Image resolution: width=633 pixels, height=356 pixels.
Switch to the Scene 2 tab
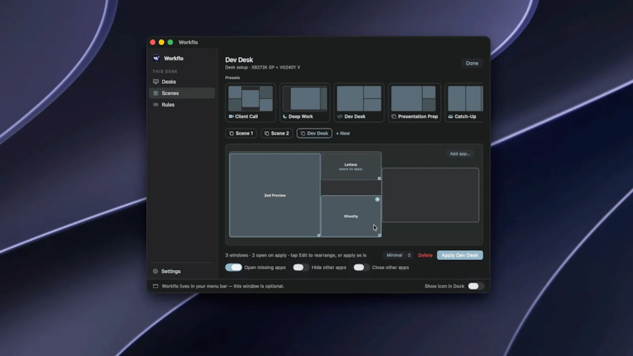(277, 133)
